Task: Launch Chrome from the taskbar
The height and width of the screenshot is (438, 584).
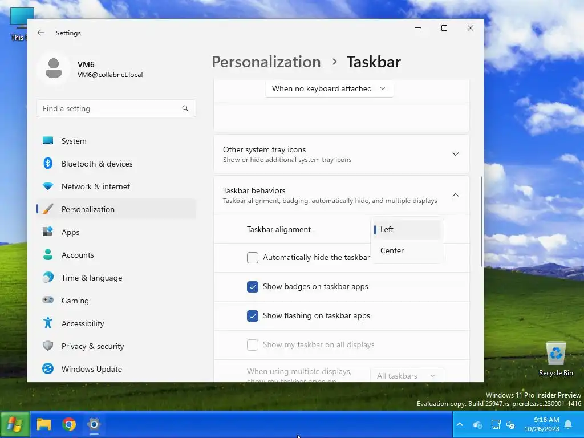Action: (69, 424)
